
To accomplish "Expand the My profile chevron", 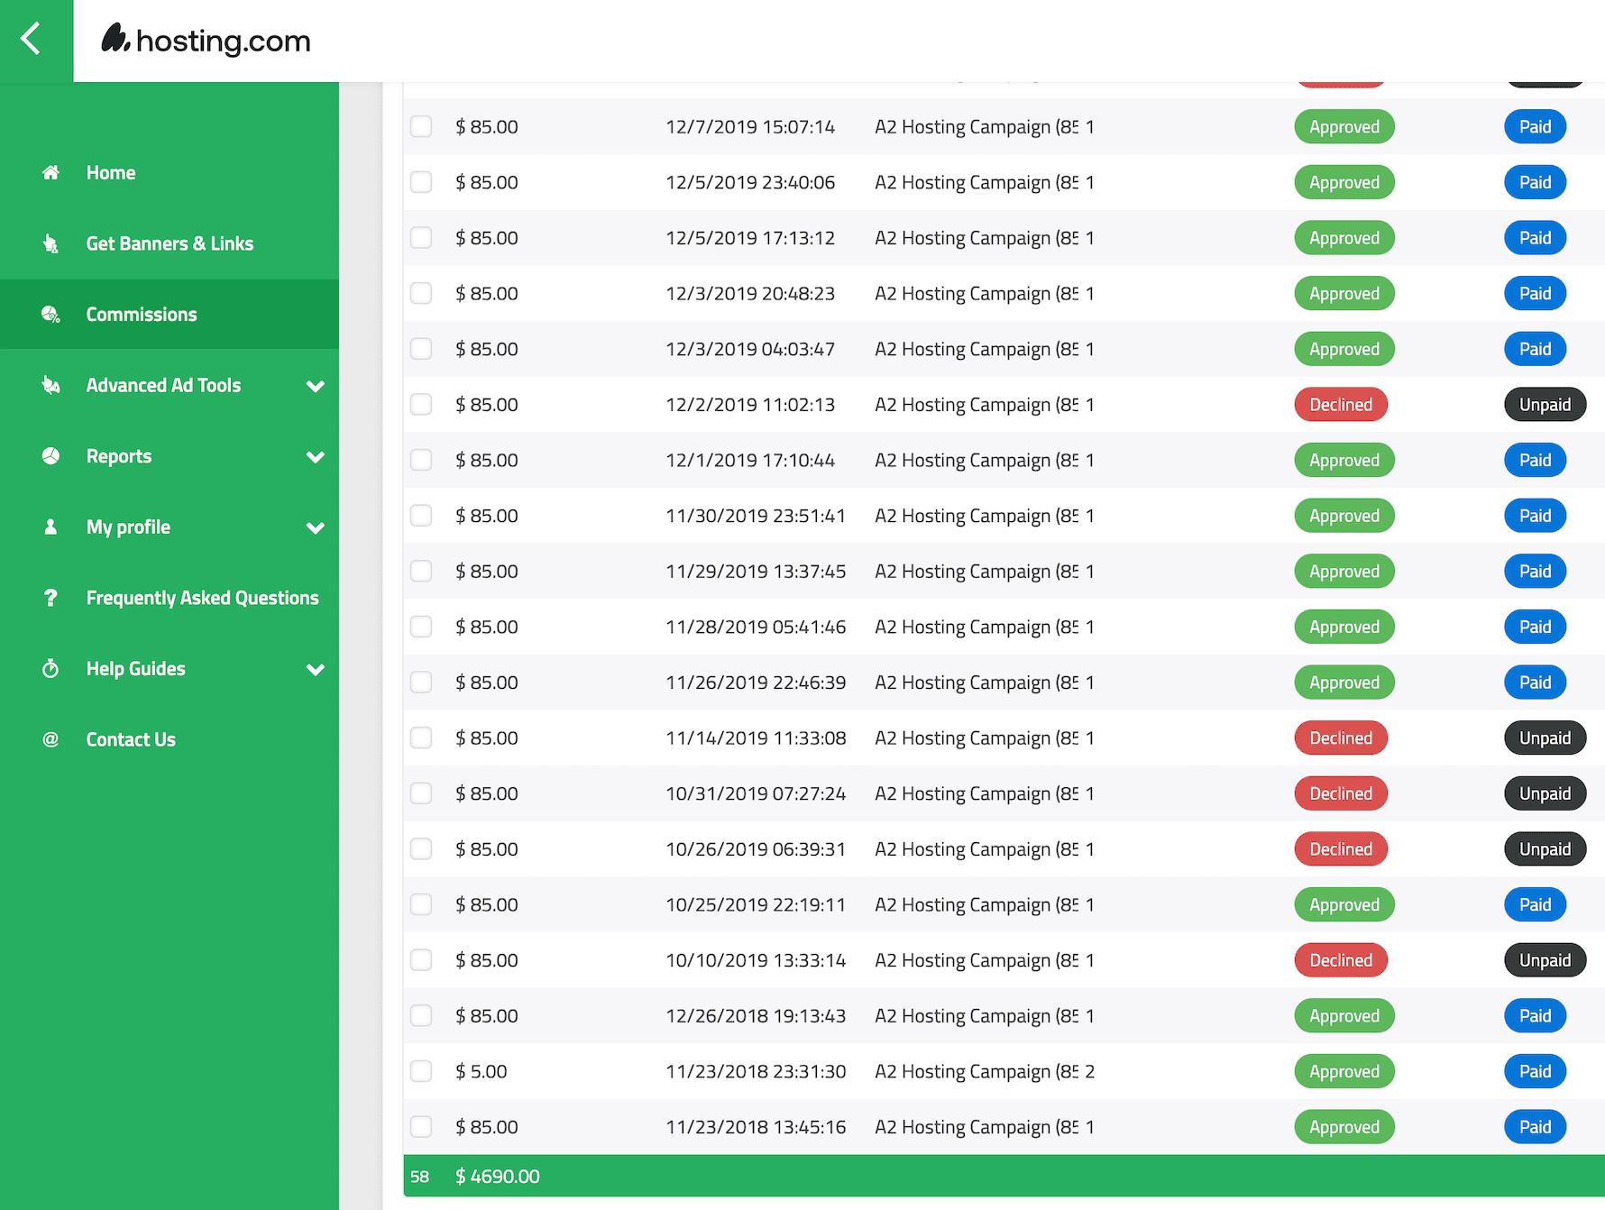I will (315, 527).
